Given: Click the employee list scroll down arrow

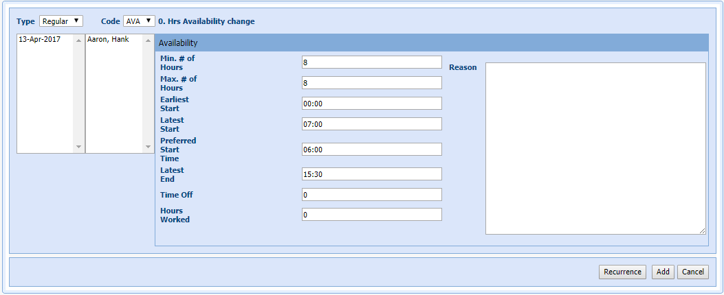Looking at the screenshot, I should click(148, 147).
